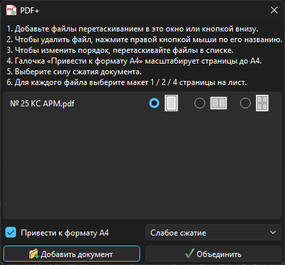
Task: Click instruction line 6 about page layout
Action: (x=127, y=82)
